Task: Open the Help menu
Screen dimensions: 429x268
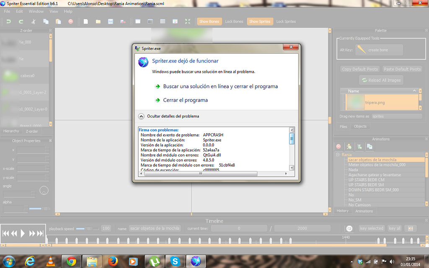Action: [x=68, y=11]
